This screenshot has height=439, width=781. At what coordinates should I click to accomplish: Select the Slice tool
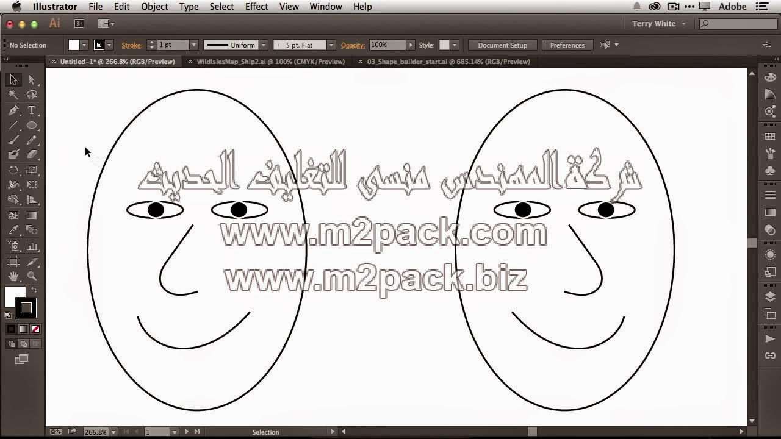[32, 262]
